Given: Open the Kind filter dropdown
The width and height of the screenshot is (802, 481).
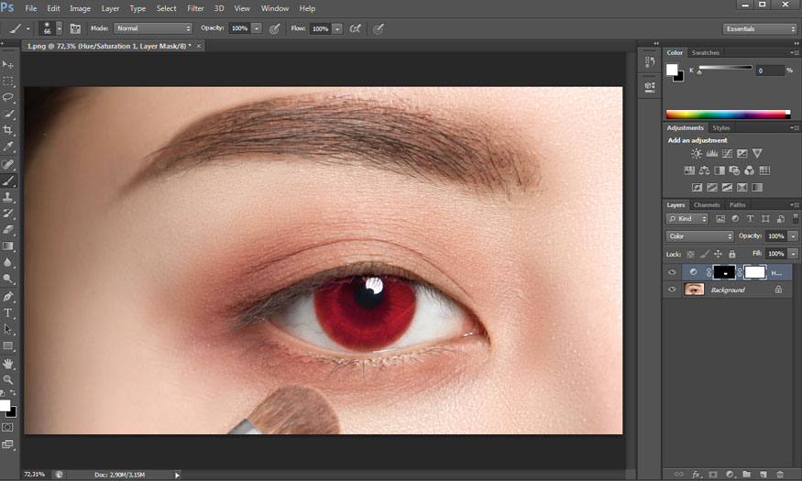Looking at the screenshot, I should (687, 219).
